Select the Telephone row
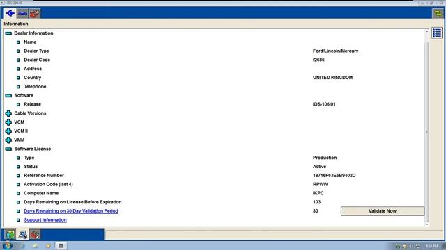The image size is (446, 250). [214, 86]
